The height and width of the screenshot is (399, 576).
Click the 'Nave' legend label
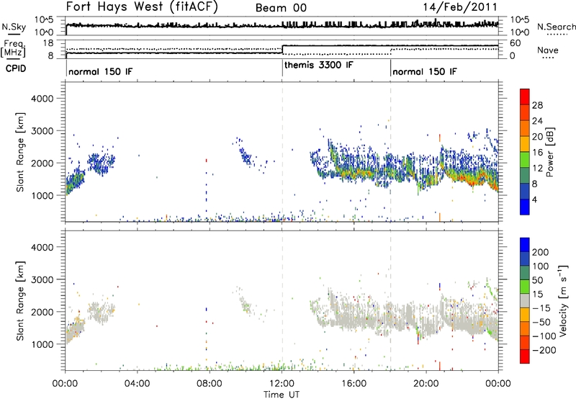(x=548, y=50)
